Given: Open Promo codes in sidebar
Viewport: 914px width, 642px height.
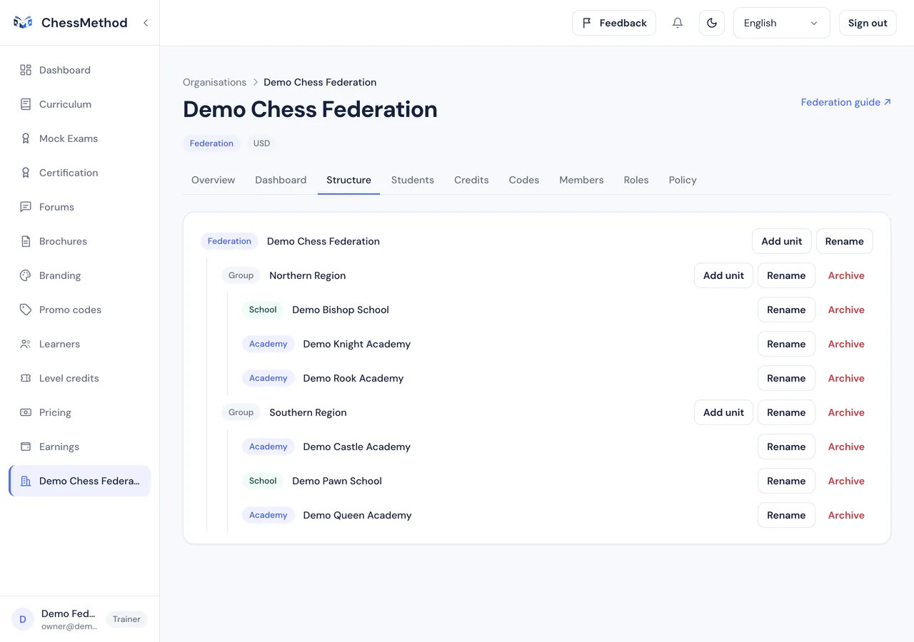Looking at the screenshot, I should point(79,310).
